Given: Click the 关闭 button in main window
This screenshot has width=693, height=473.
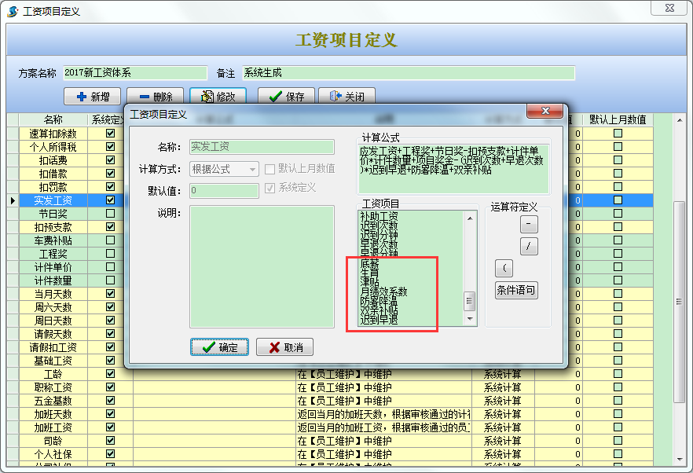Looking at the screenshot, I should (x=347, y=97).
